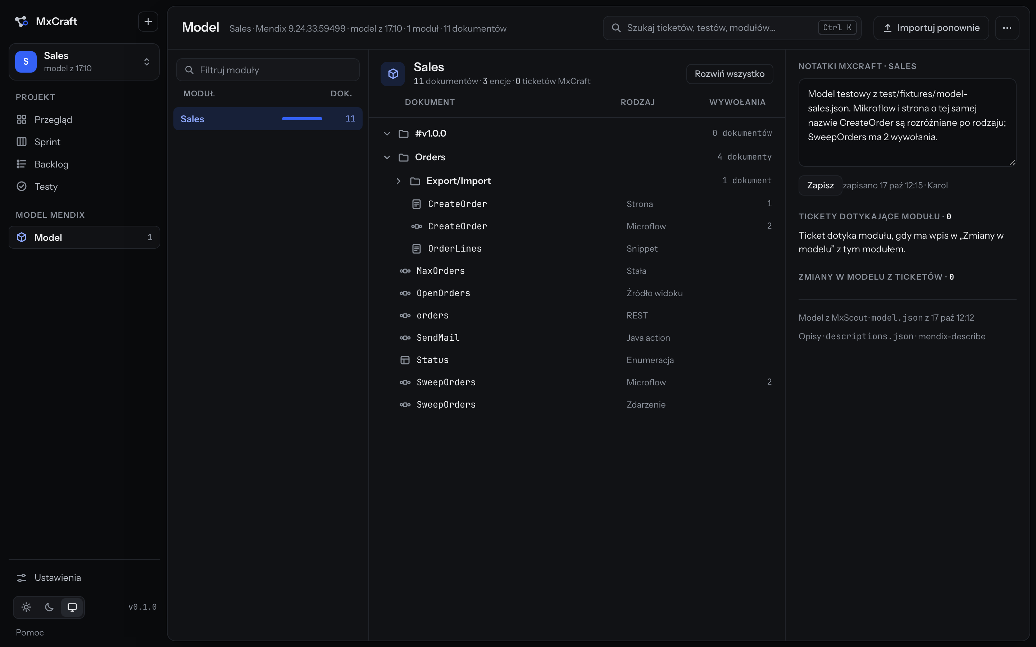Open Backlog in the sidebar
This screenshot has height=647, width=1036.
pyautogui.click(x=84, y=164)
